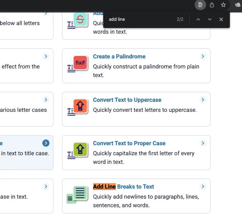Click the text "below all letters"
This screenshot has height=218, width=242.
[x=20, y=23]
